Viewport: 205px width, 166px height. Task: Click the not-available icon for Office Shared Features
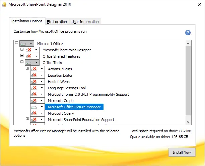pyautogui.click(x=28, y=56)
